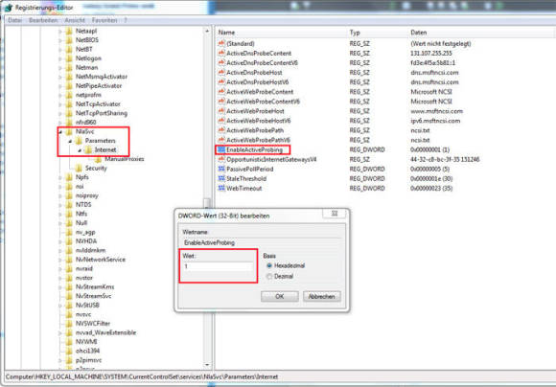Collapse the NlaSvc tree node

click(x=60, y=132)
